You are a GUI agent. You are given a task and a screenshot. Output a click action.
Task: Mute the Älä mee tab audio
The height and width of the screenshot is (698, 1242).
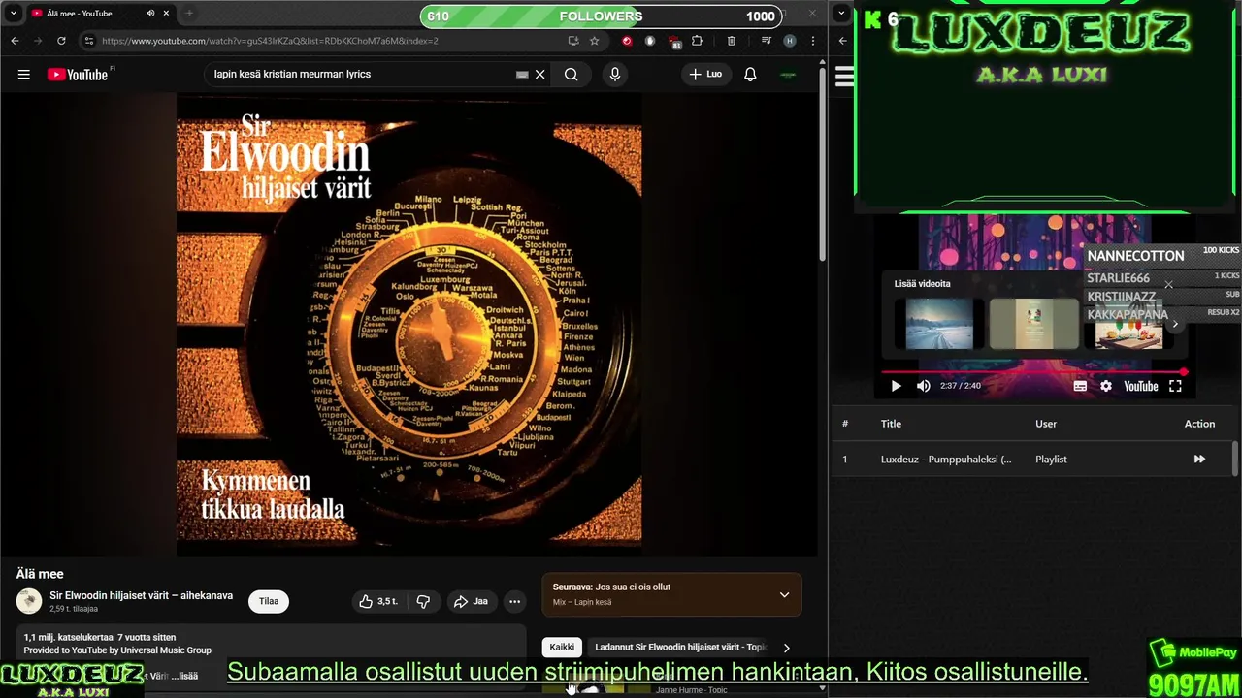coord(150,14)
